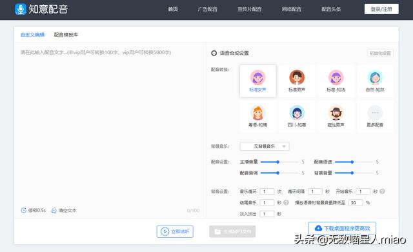413x252 pixels.
Task: Expand the 无背景音乐 background music dropdown
Action: coord(265,146)
